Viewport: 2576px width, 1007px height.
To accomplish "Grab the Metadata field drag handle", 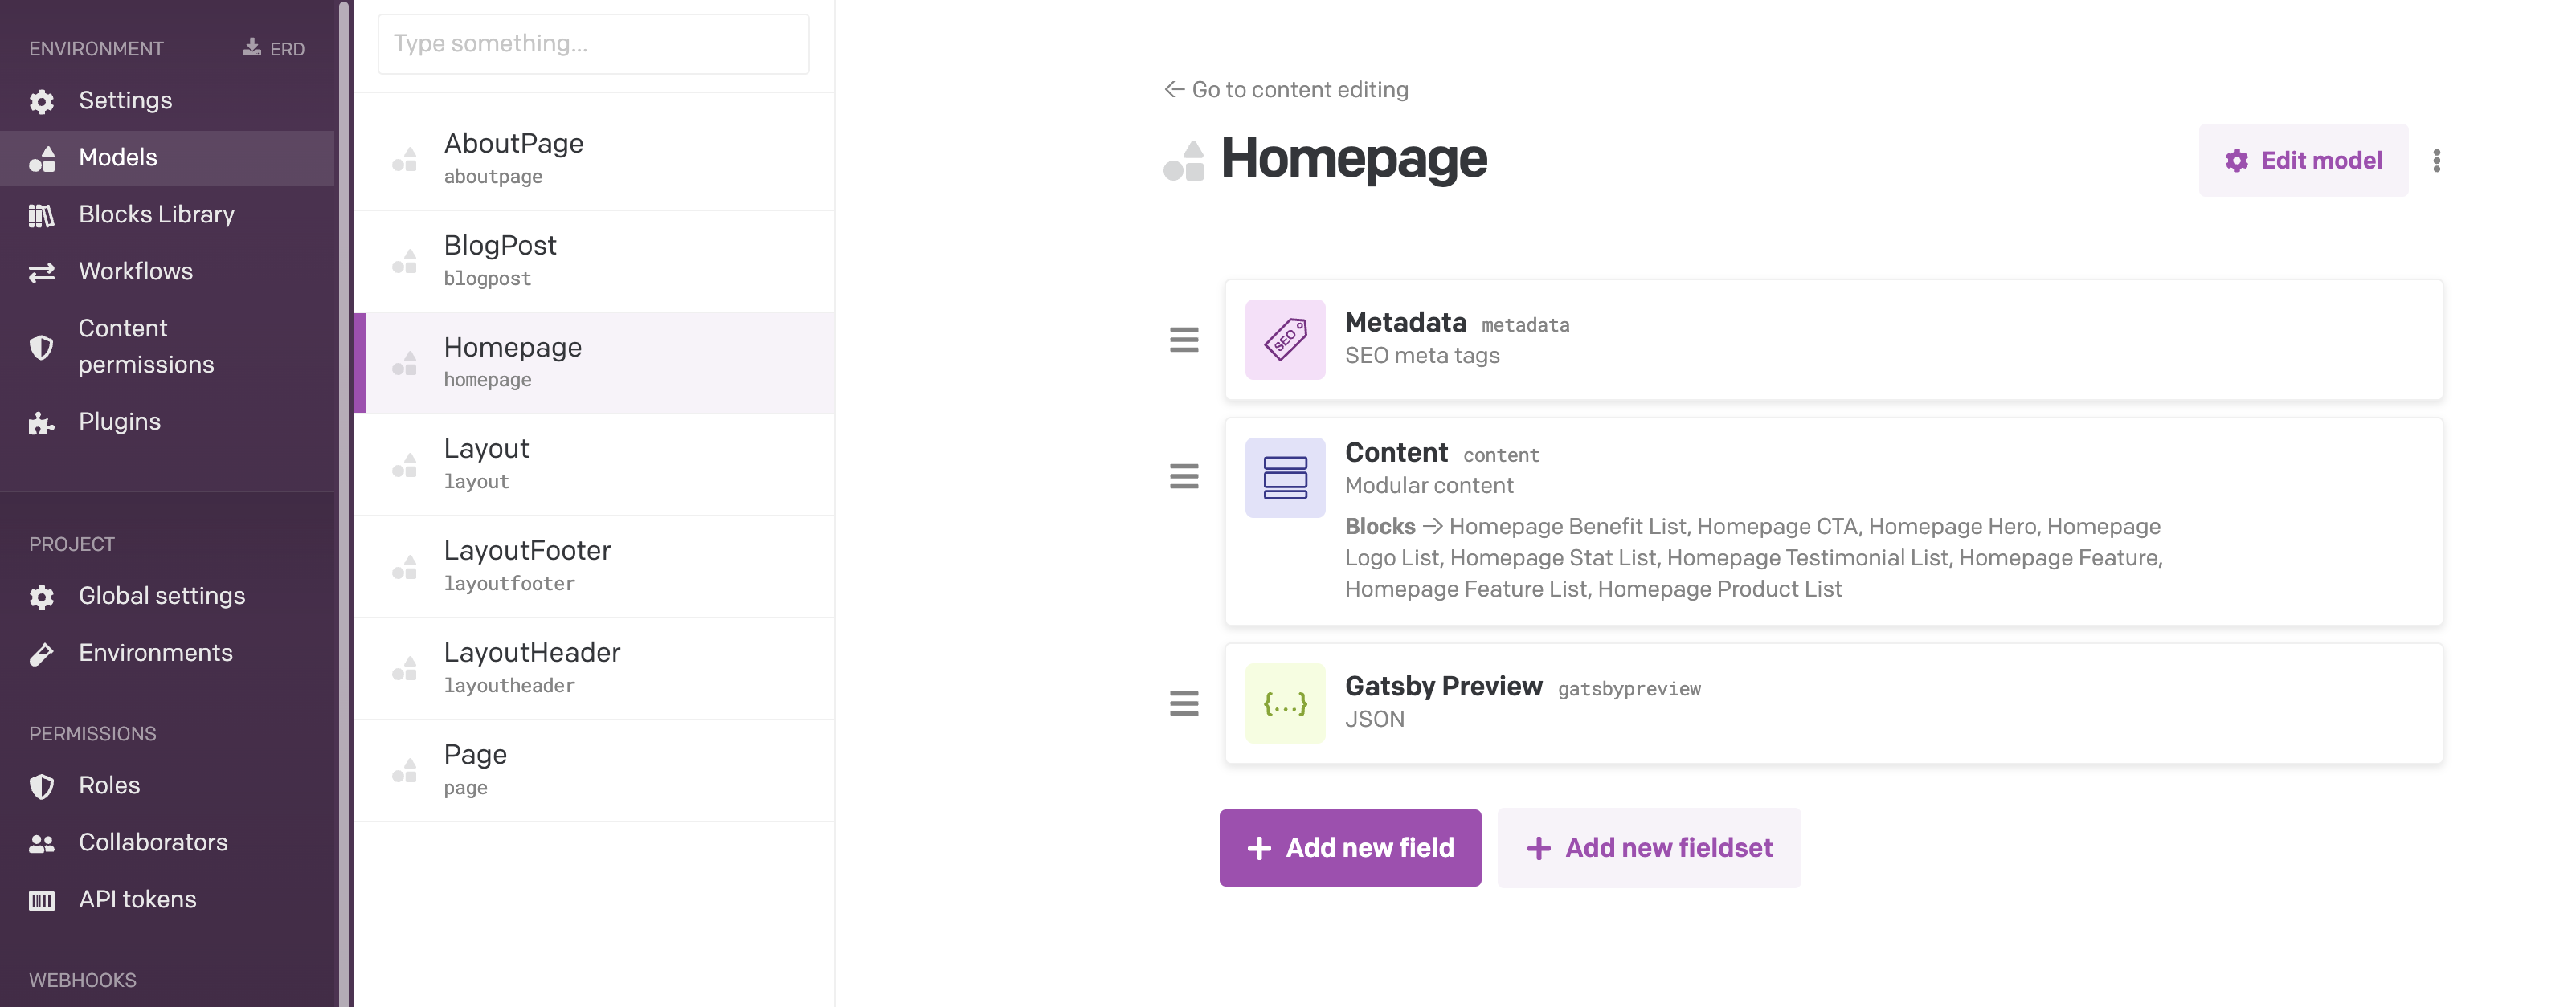I will (1184, 340).
